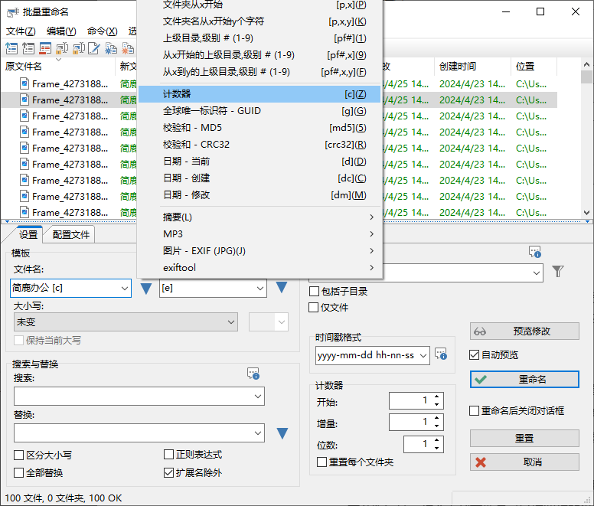Decrease the 增量 counter value

tap(437, 426)
